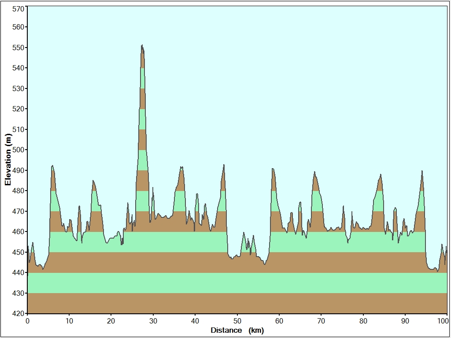
Task: Click the 0 distance axis label
Action: (27, 321)
